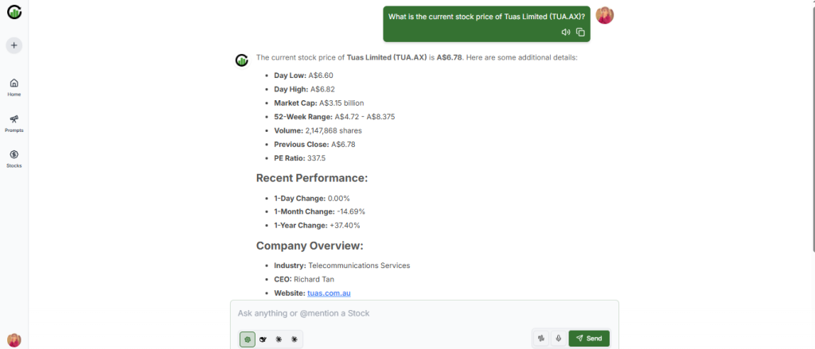Click user avatar beside the question bubble
Image resolution: width=815 pixels, height=349 pixels.
click(605, 15)
